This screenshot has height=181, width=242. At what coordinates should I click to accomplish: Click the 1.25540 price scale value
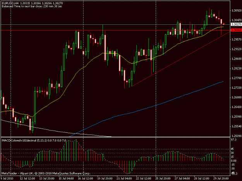pyautogui.click(x=236, y=127)
